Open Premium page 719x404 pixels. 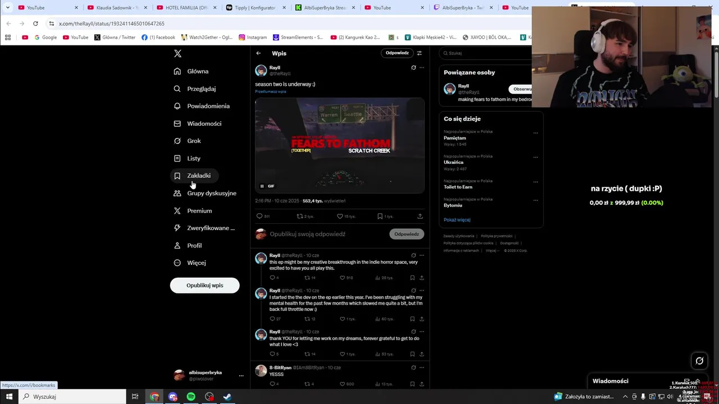click(x=193, y=210)
